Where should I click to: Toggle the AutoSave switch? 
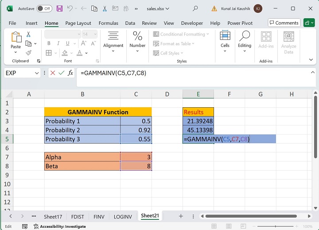tap(44, 8)
